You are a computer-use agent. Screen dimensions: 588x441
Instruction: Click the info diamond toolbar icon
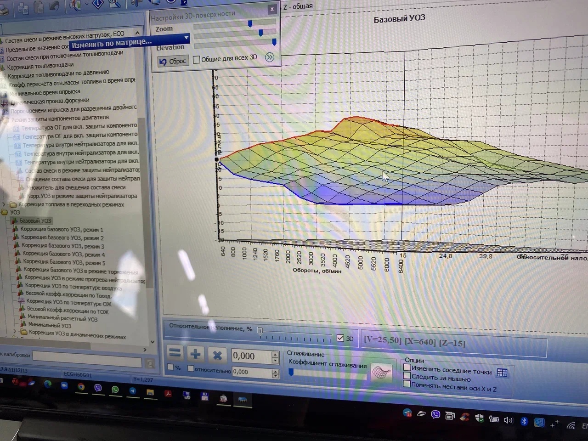click(x=98, y=4)
